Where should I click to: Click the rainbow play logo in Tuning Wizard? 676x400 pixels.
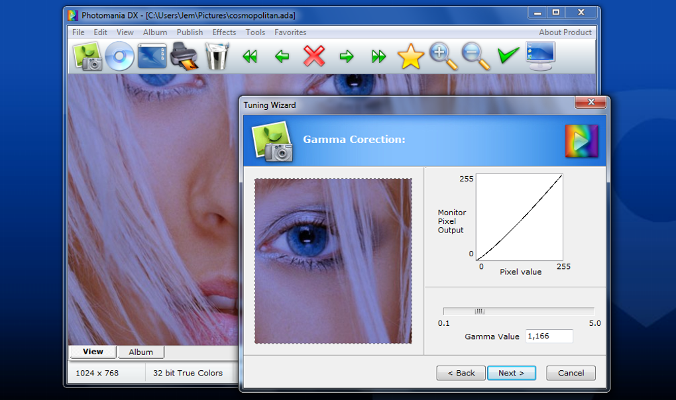tap(582, 141)
